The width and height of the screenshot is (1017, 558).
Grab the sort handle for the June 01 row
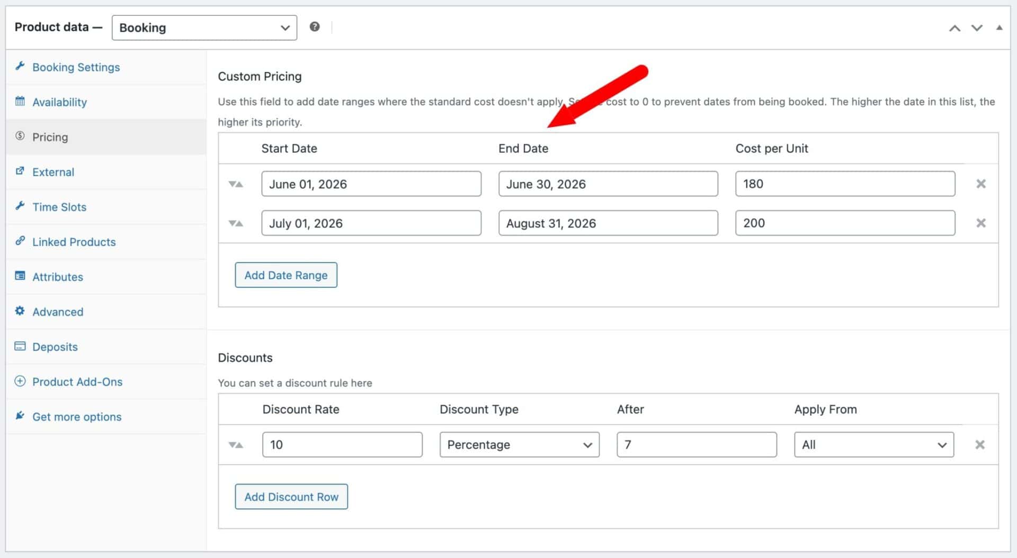pos(236,184)
